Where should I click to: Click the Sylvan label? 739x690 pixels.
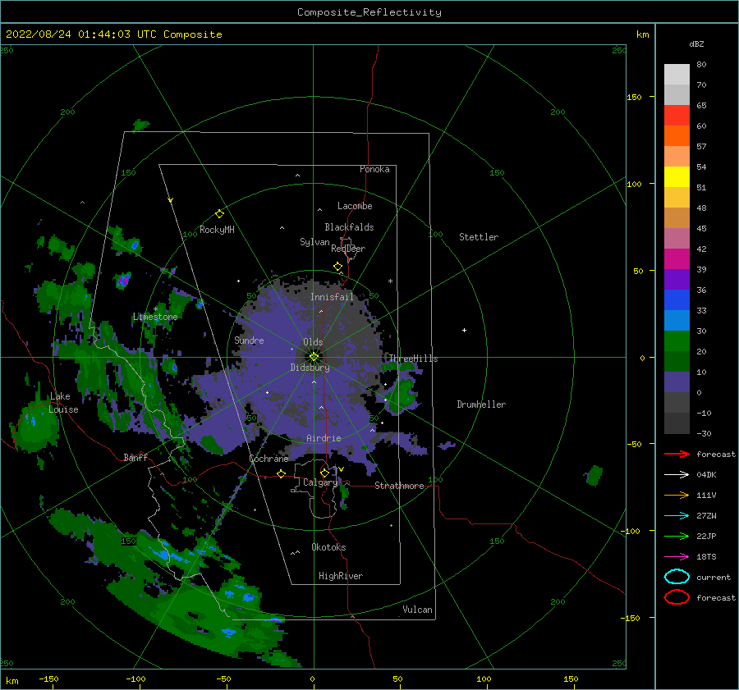point(314,242)
